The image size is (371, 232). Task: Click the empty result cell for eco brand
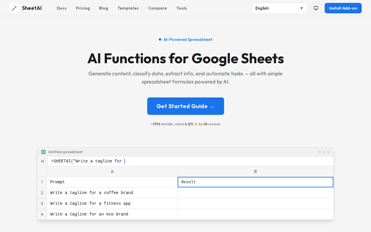(255, 214)
